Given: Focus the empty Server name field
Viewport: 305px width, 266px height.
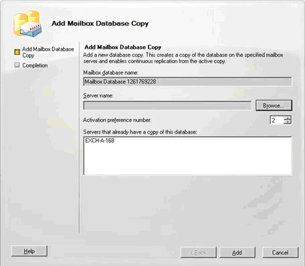Looking at the screenshot, I should tap(167, 106).
